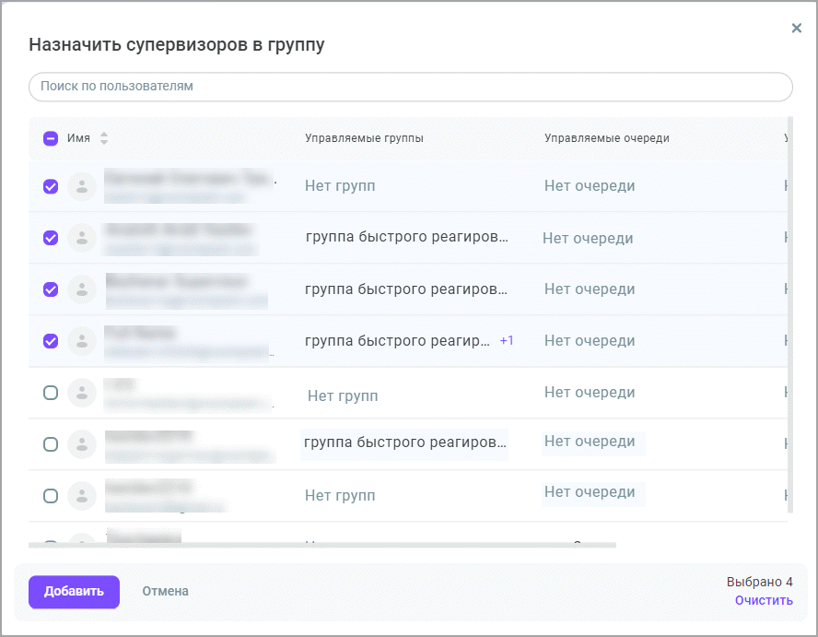Click 'Нет очереди' in fifth user row
The height and width of the screenshot is (637, 818).
pos(590,393)
